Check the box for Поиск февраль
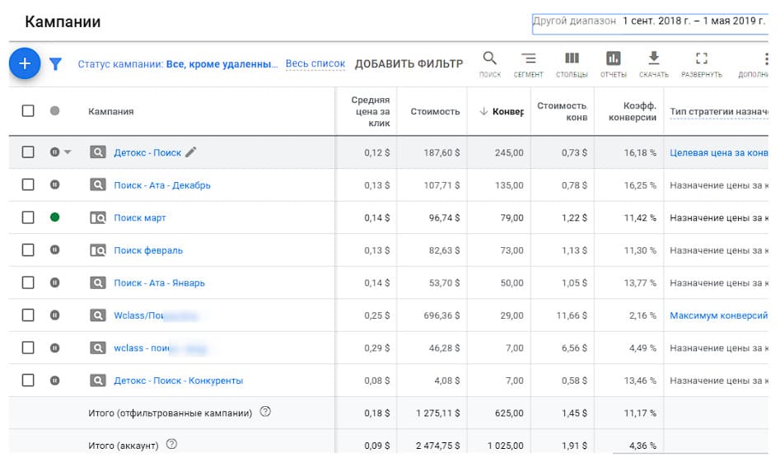 pyautogui.click(x=28, y=250)
